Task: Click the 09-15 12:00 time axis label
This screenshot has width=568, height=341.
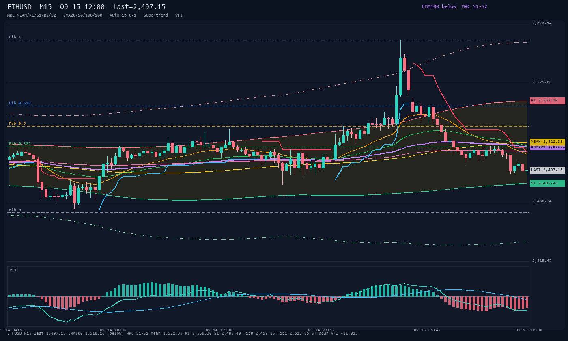Action: pyautogui.click(x=529, y=330)
